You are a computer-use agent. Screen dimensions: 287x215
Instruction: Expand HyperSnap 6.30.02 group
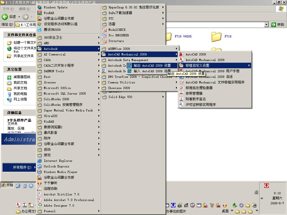[133, 7]
